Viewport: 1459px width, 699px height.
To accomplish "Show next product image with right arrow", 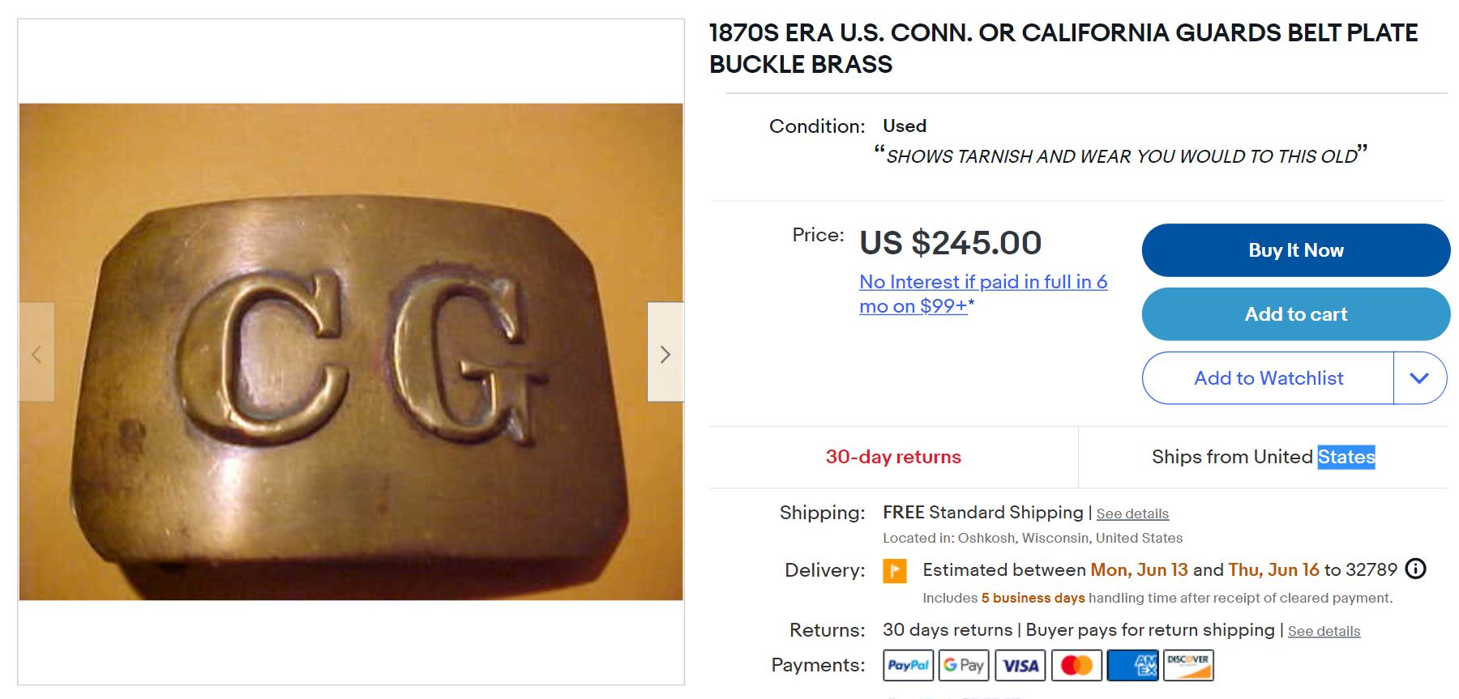I will point(665,352).
